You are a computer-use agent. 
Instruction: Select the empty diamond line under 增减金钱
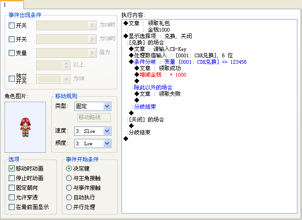point(137,81)
